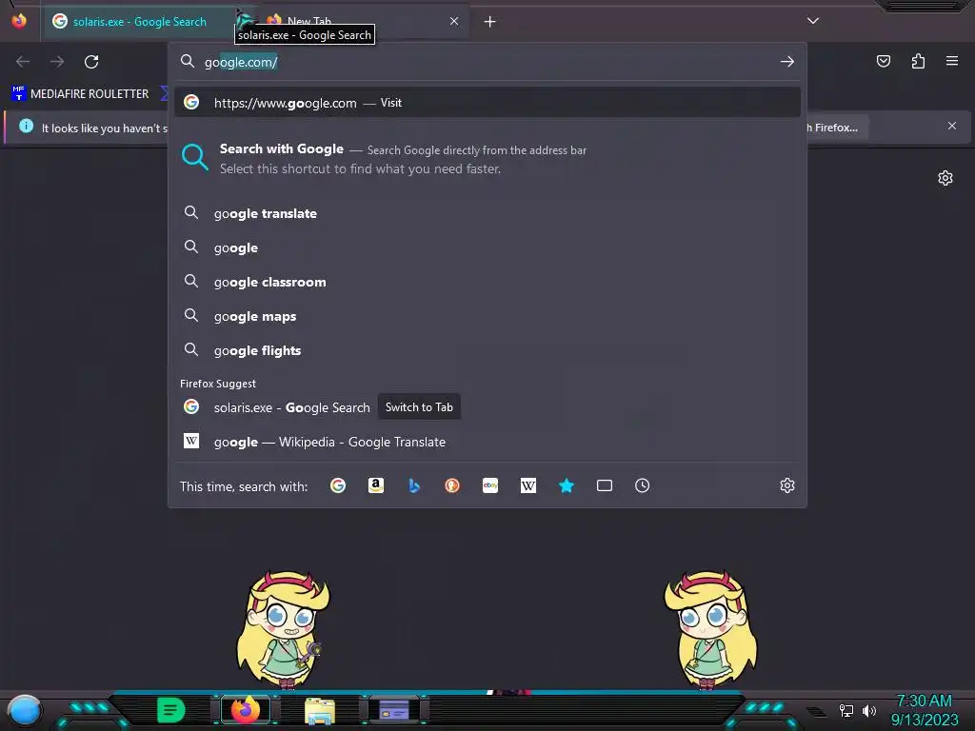
Task: Pick the google translate suggestion
Action: click(x=487, y=213)
